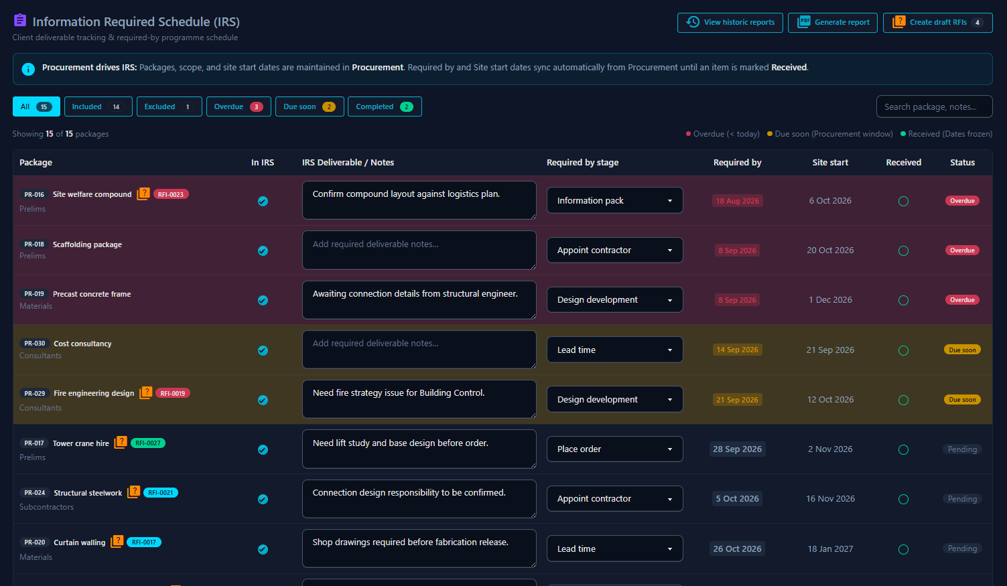
Task: Open Lead time dropdown for Curtain walling
Action: click(614, 548)
